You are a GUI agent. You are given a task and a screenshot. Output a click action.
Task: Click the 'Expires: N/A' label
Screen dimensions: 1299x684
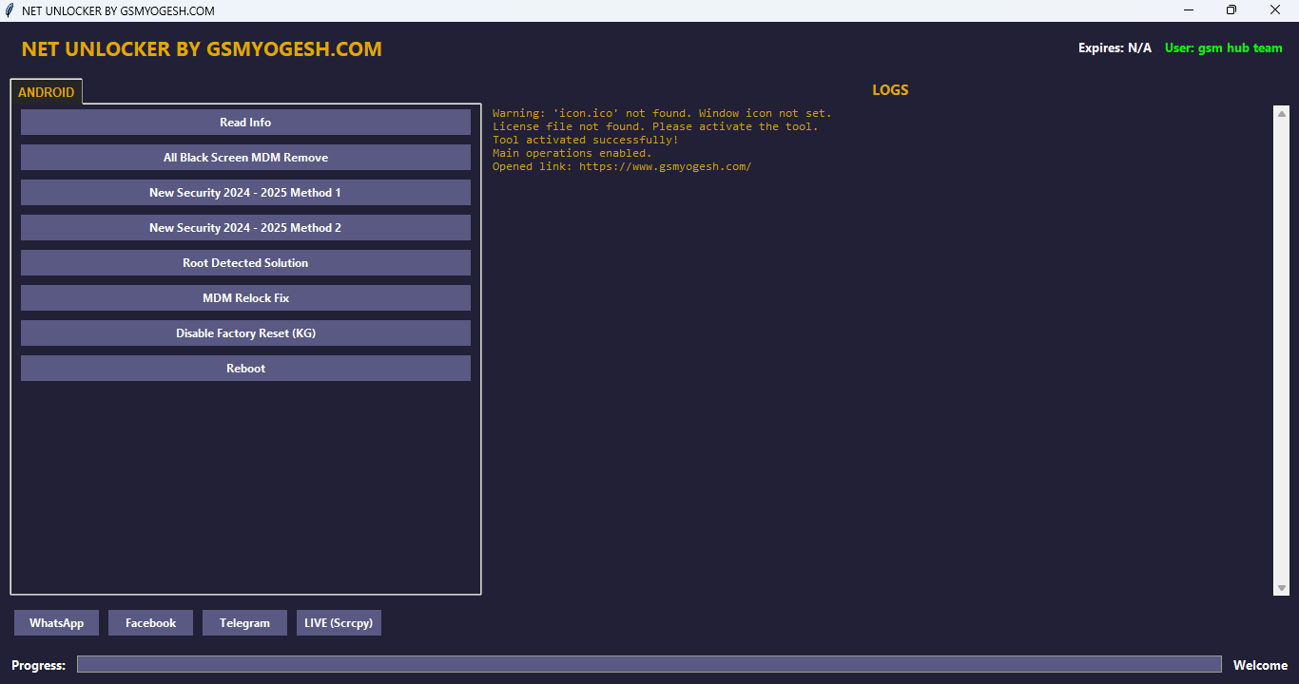(x=1115, y=47)
